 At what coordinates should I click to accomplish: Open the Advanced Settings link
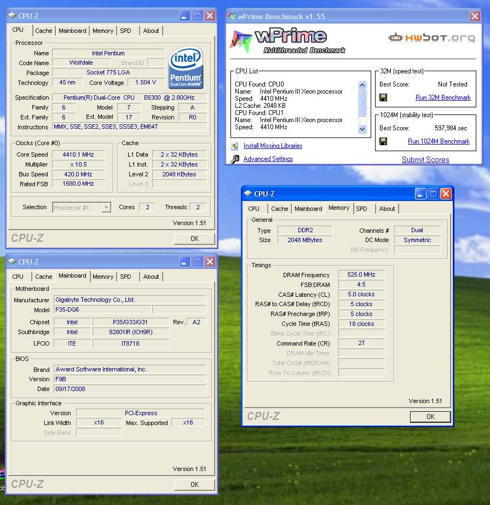(x=268, y=159)
